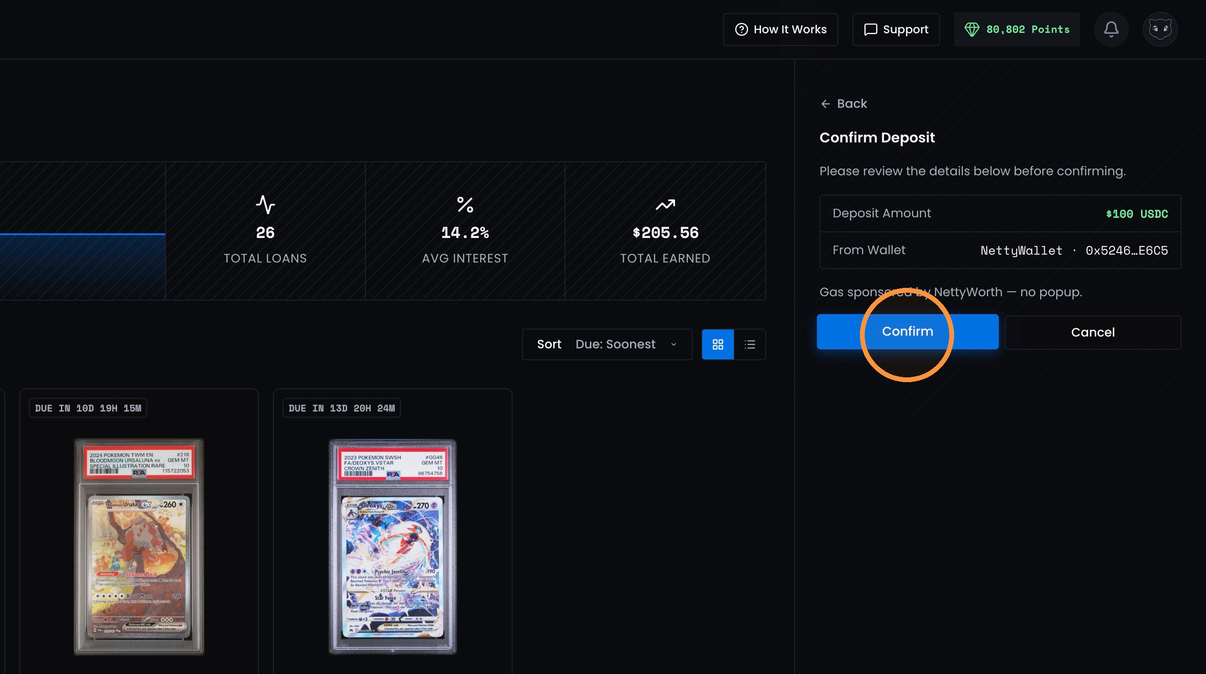1206x674 pixels.
Task: Click the Support chat bubble icon
Action: coord(870,29)
